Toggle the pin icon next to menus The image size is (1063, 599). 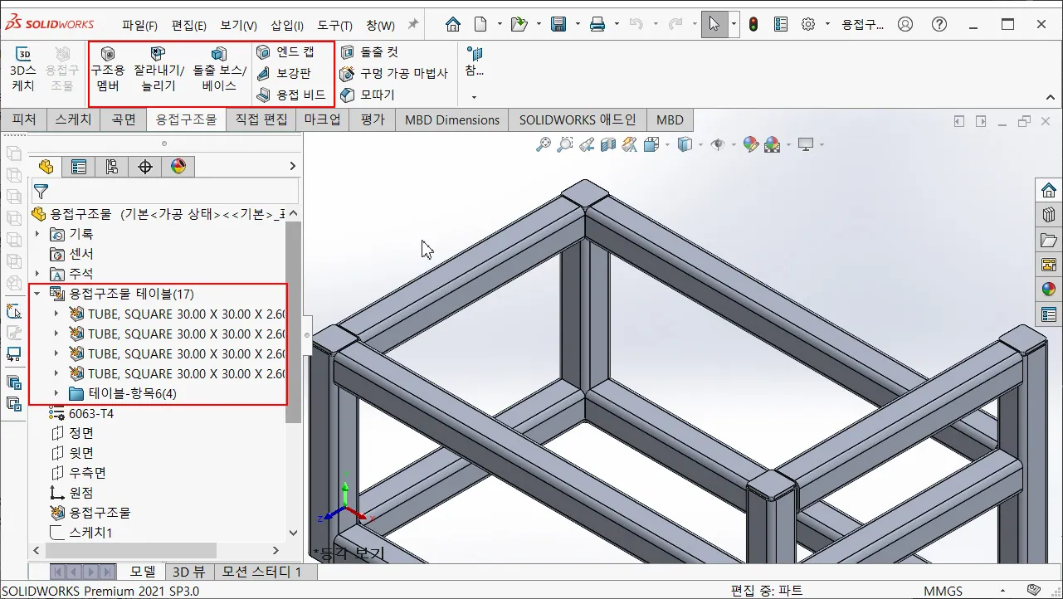coord(413,24)
